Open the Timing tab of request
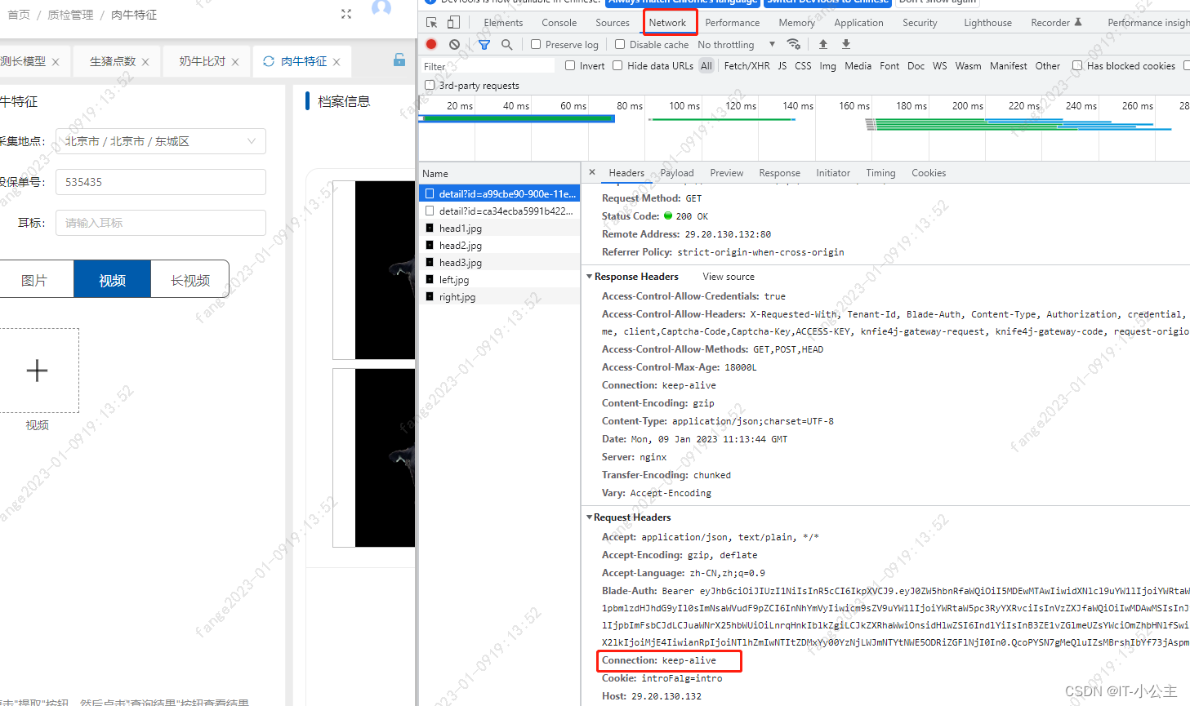 point(880,173)
